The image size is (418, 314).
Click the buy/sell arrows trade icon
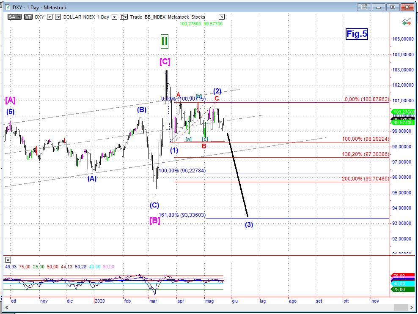pyautogui.click(x=407, y=22)
